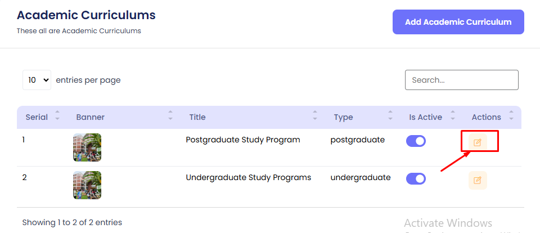Sort table by Serial column arrows
540x233 pixels.
click(x=57, y=117)
